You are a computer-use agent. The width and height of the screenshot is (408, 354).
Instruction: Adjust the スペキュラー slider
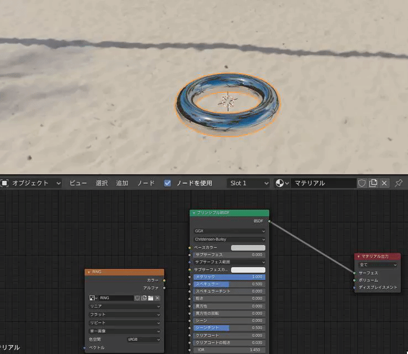point(229,284)
